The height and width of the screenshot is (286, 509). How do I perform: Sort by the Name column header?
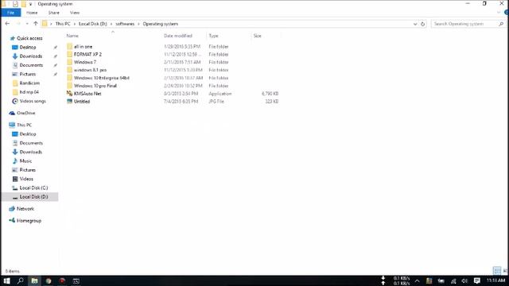coord(72,36)
